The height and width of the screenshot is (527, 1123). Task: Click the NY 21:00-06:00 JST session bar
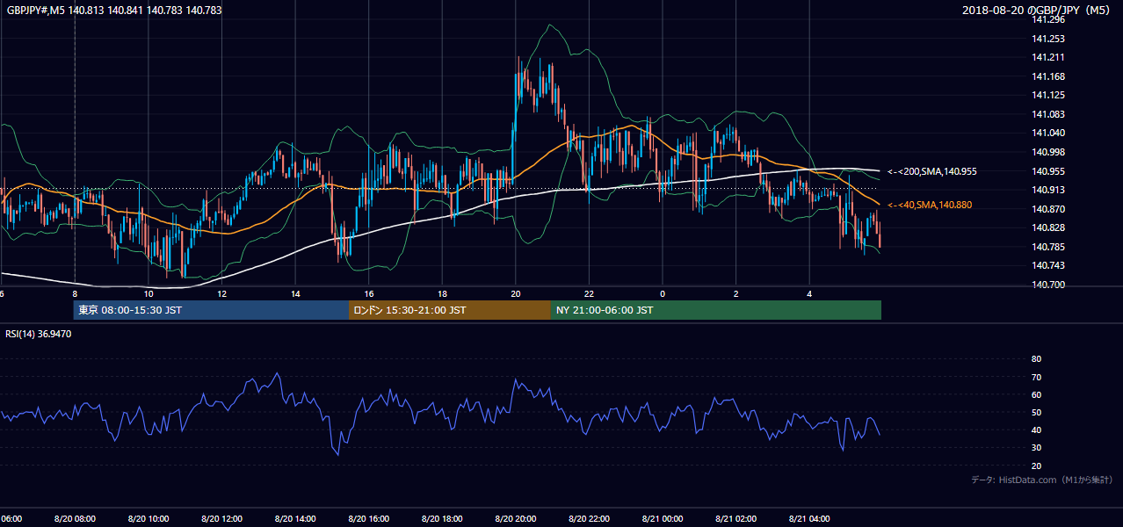pos(716,310)
